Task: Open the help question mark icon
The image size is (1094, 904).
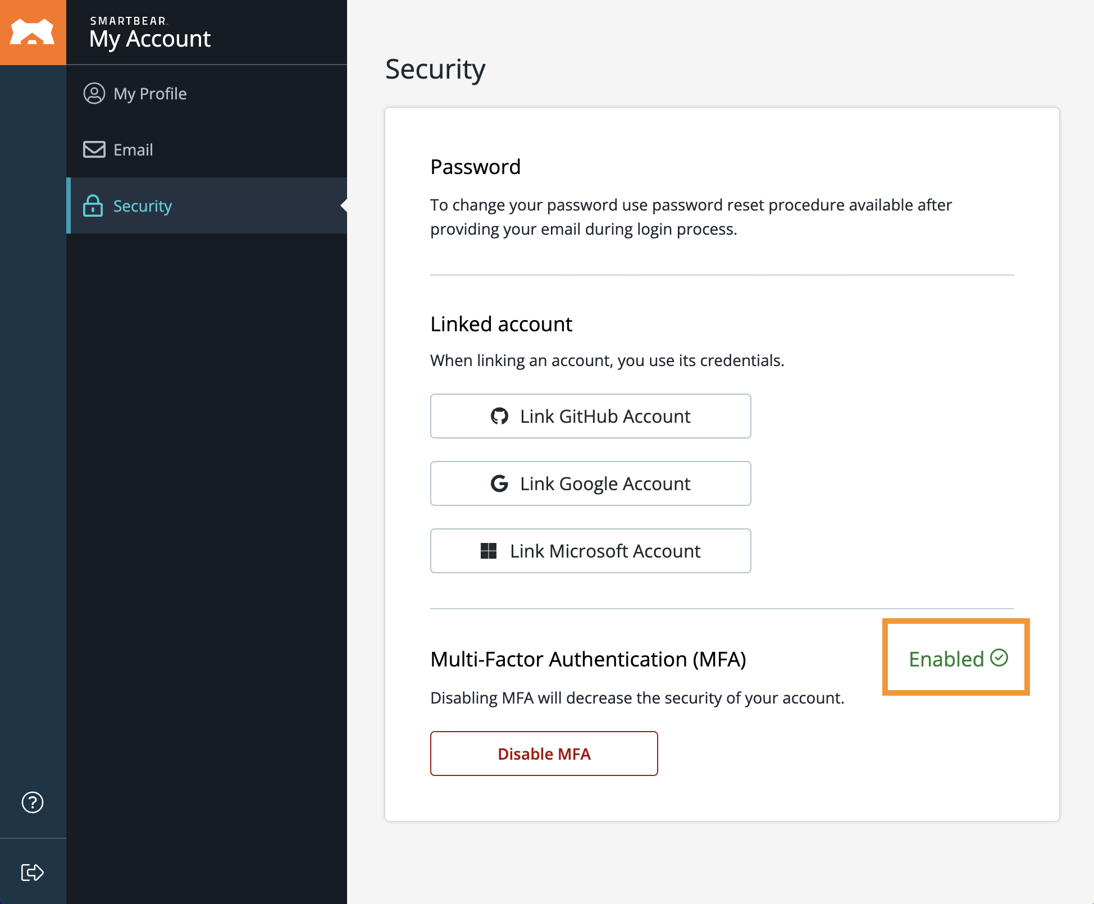Action: coord(33,803)
